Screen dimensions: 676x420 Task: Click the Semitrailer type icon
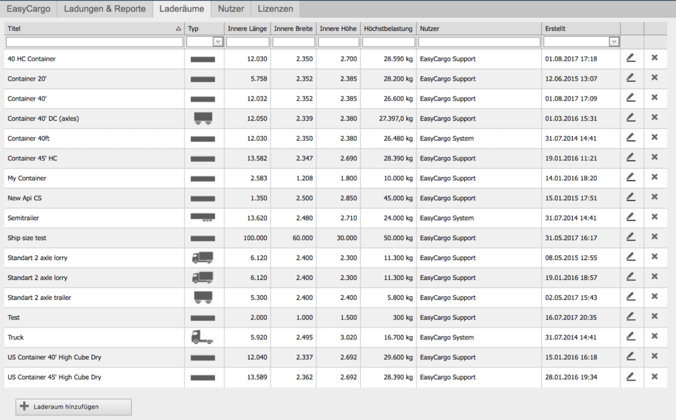[203, 217]
